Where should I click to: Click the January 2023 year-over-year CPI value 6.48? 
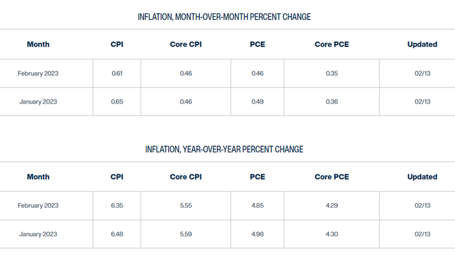pyautogui.click(x=117, y=234)
